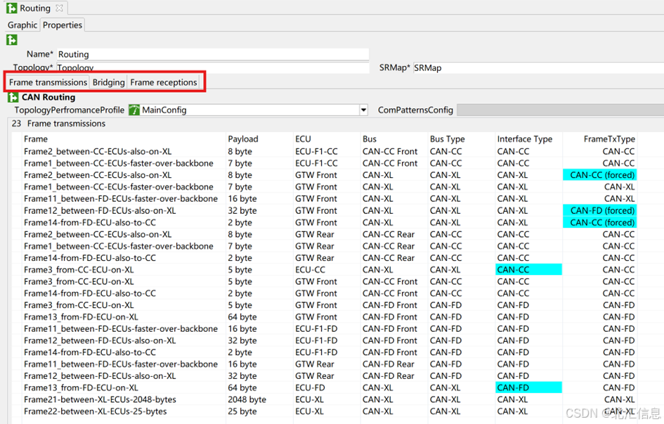
Task: Click the CAN Routing section icon
Action: tap(13, 98)
